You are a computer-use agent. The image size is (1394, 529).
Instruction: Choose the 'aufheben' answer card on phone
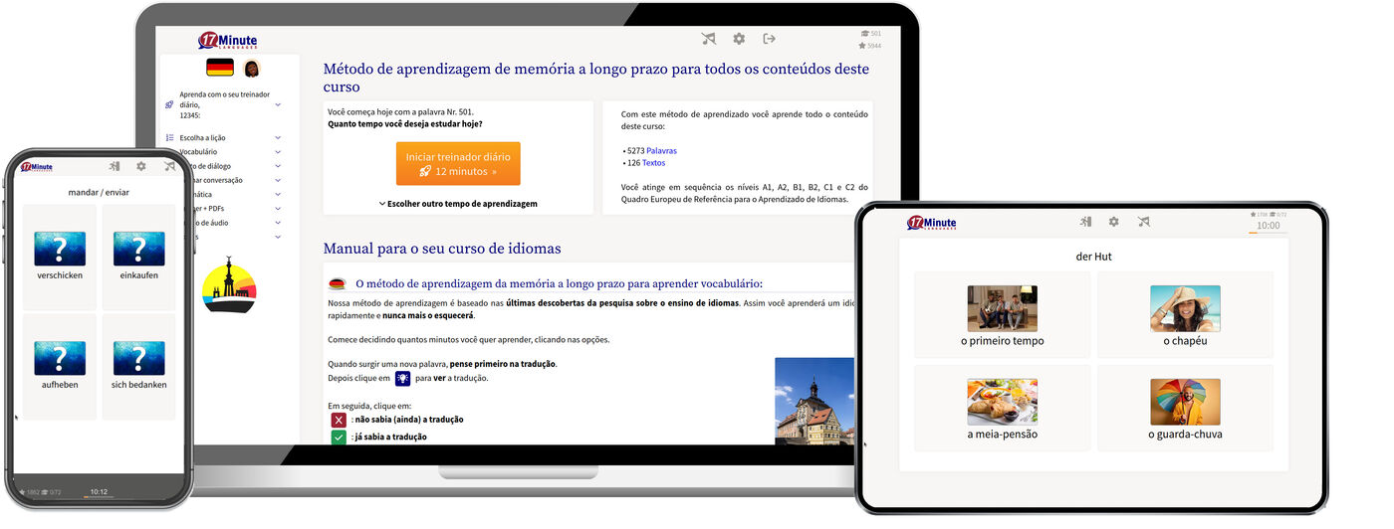(x=60, y=366)
